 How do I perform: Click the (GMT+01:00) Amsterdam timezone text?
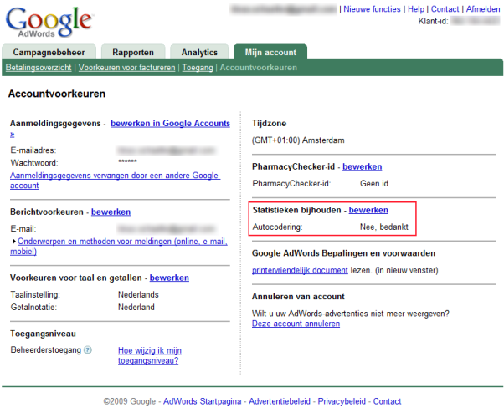coord(298,140)
